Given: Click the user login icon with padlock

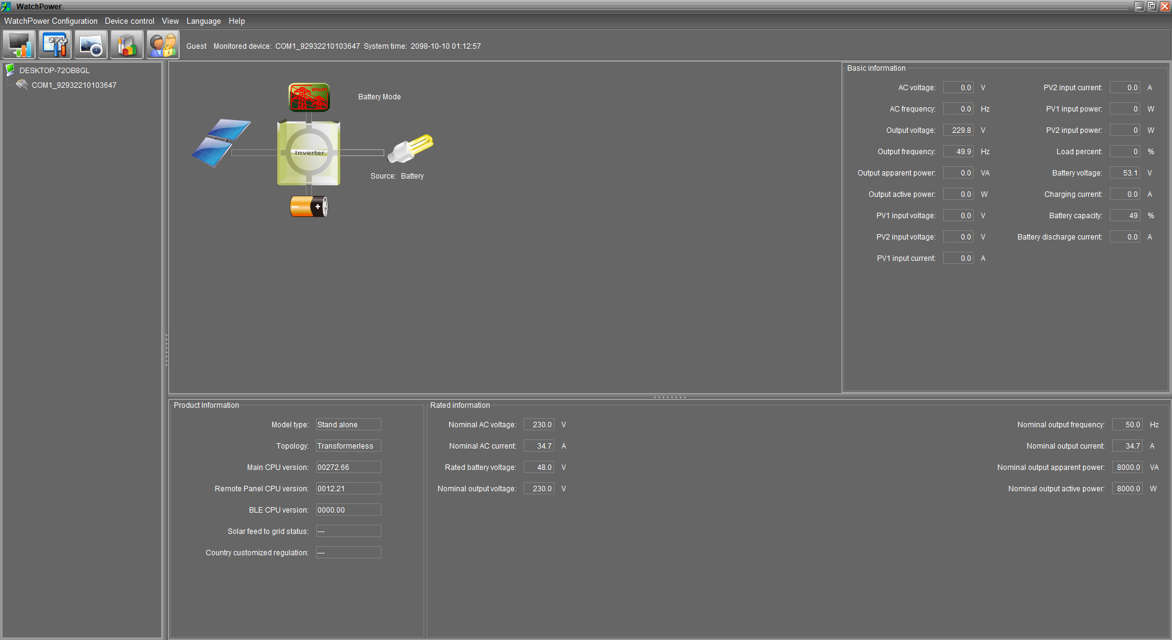Looking at the screenshot, I should [x=163, y=45].
